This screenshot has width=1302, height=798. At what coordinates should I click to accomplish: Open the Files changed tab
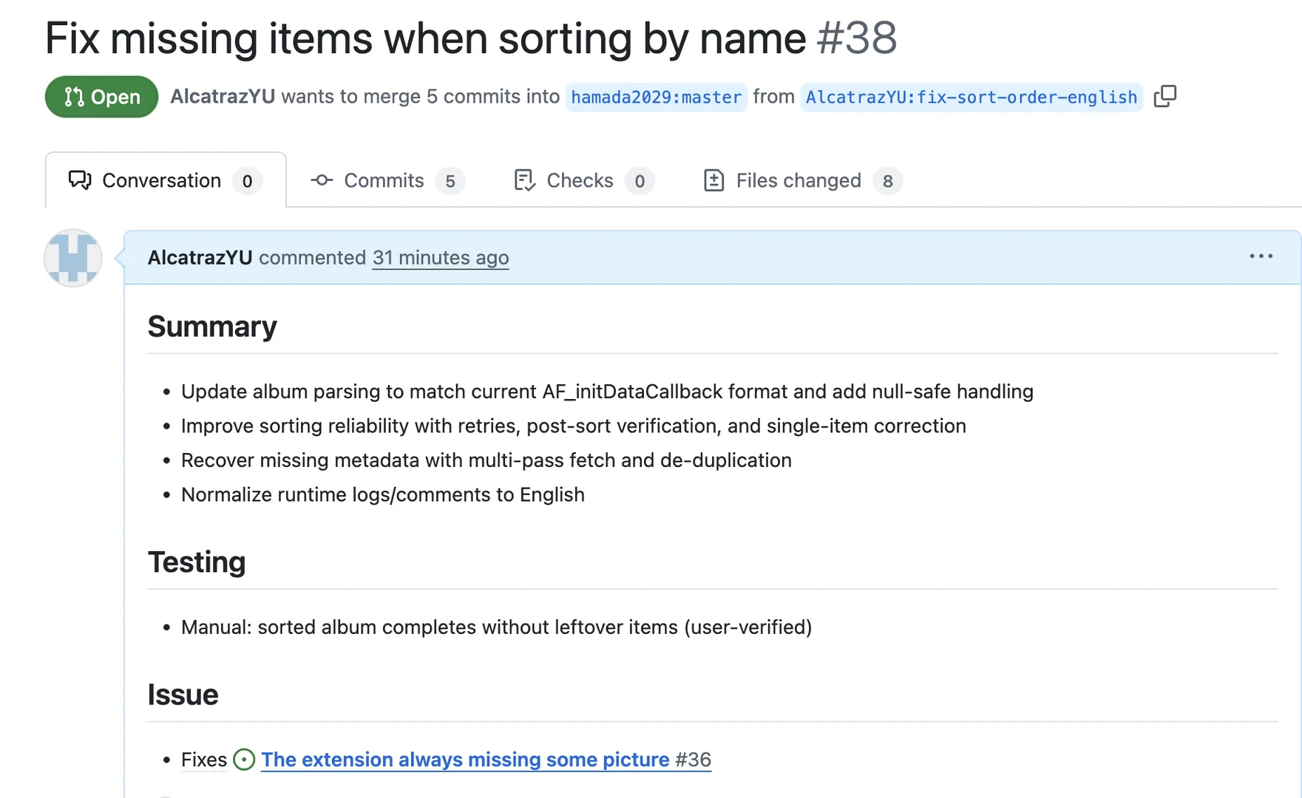[802, 180]
